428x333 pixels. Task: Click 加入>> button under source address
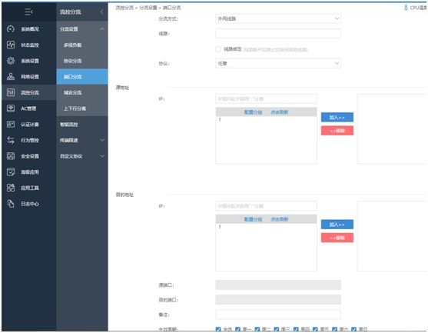point(337,117)
